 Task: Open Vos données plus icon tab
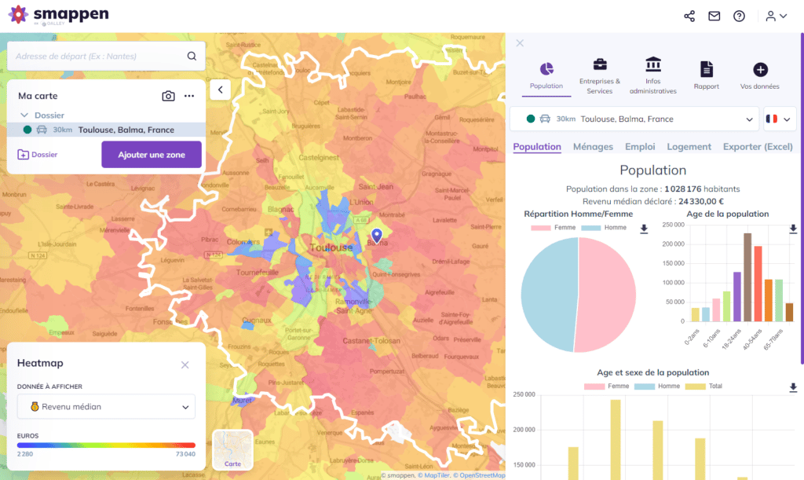click(x=759, y=75)
